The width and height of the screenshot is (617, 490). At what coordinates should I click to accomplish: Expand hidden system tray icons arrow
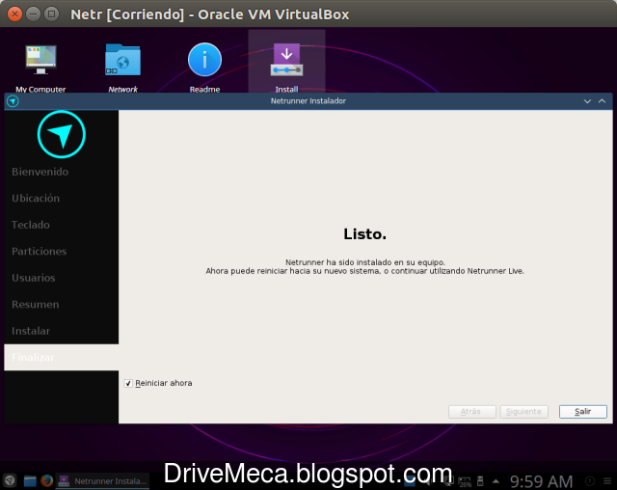496,481
